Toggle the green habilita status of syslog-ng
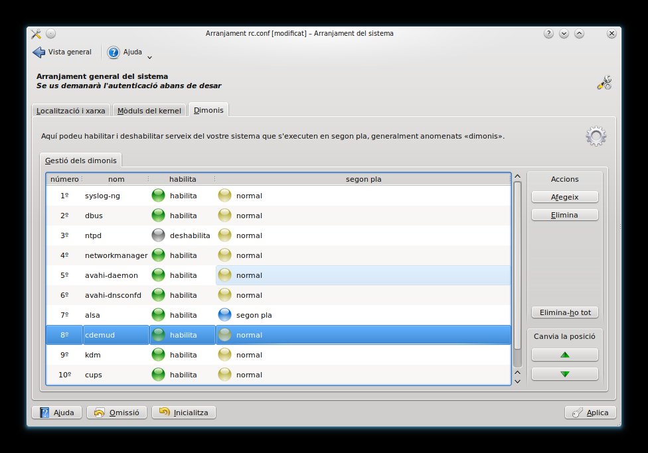This screenshot has height=453, width=648. 158,195
